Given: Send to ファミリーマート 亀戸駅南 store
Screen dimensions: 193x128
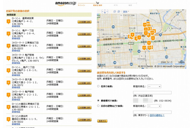Looking at the screenshot, I should point(84,59).
